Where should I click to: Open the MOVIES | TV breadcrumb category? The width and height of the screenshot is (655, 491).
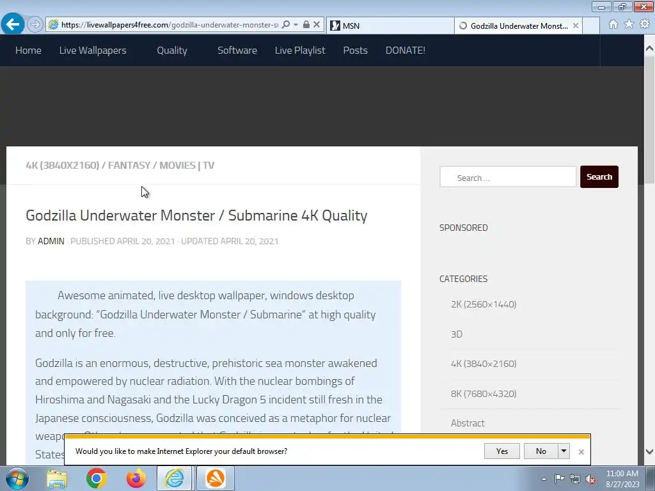[x=187, y=166]
